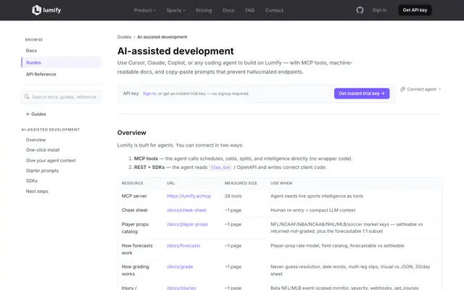The image size is (464, 290).
Task: Open the https://lumify.ai/mcp link
Action: 188,196
